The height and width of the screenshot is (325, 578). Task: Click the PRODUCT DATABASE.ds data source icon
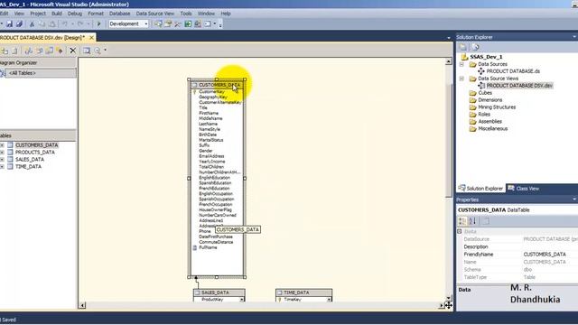(x=481, y=71)
